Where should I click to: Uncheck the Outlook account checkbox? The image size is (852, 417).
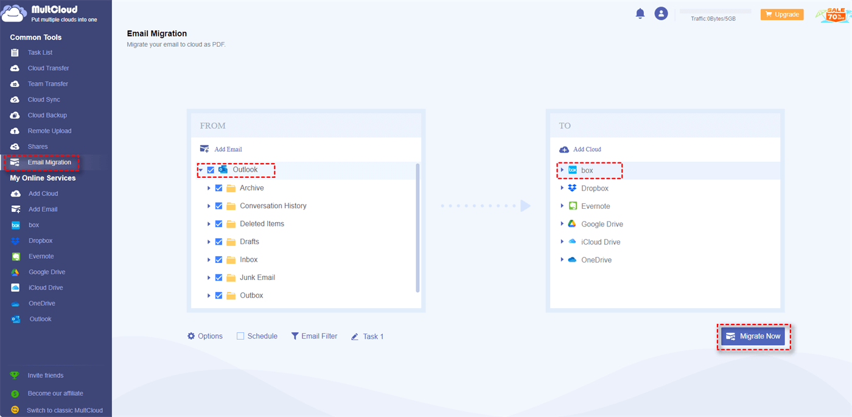[x=211, y=170]
